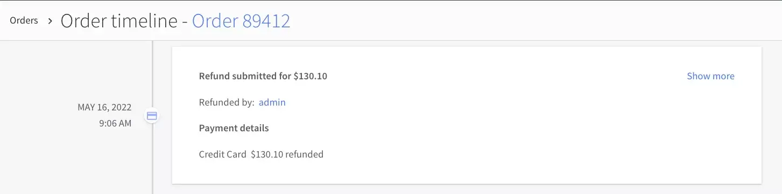
Task: Select the credit card refund timeline icon
Action: pyautogui.click(x=152, y=116)
